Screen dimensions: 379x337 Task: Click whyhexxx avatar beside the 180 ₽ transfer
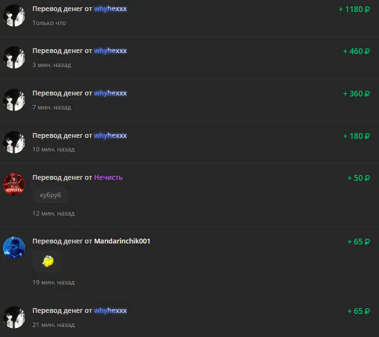pos(14,142)
